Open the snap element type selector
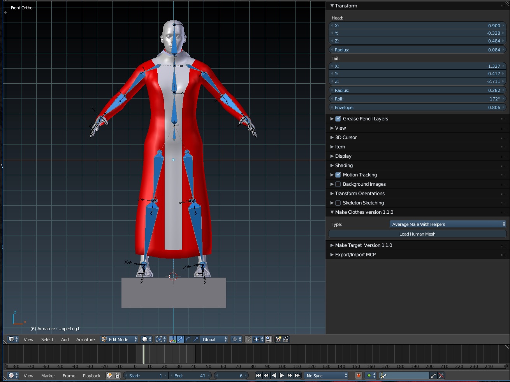 tap(259, 339)
